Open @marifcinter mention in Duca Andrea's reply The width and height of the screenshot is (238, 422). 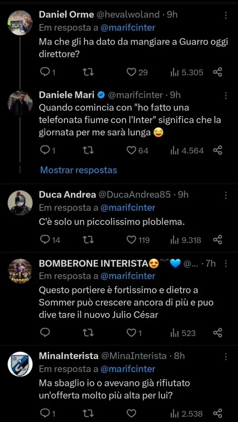tap(127, 207)
